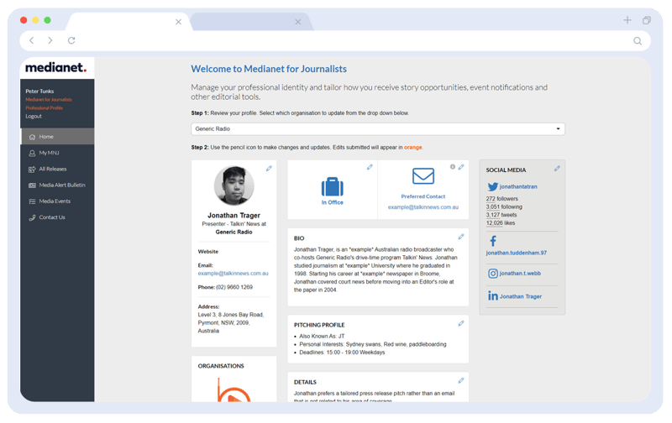Click the orange organisation logo
672x423 pixels.
pyautogui.click(x=234, y=390)
